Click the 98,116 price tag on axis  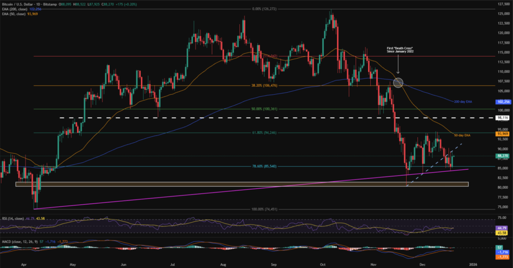point(503,118)
